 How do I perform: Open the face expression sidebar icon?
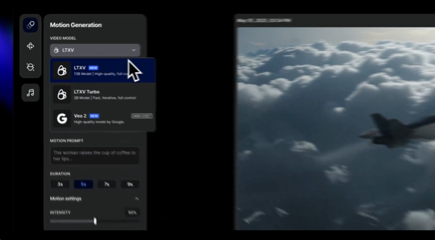[x=30, y=67]
